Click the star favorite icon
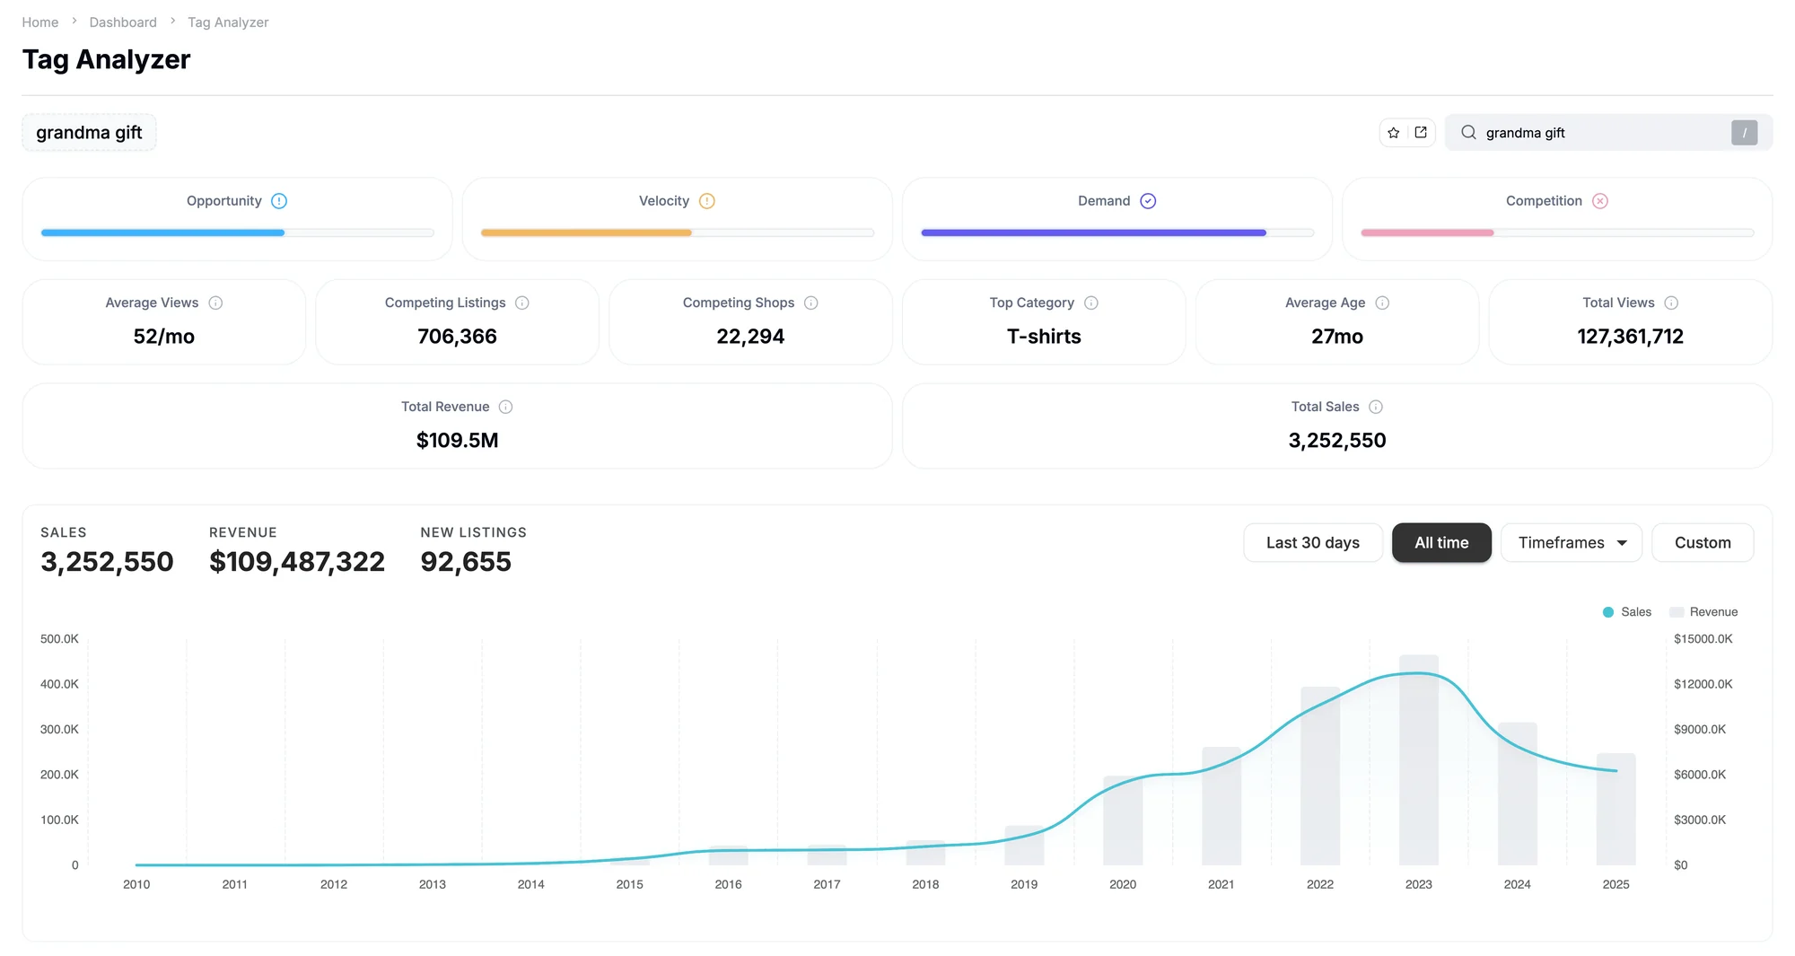The height and width of the screenshot is (956, 1795). (x=1393, y=133)
